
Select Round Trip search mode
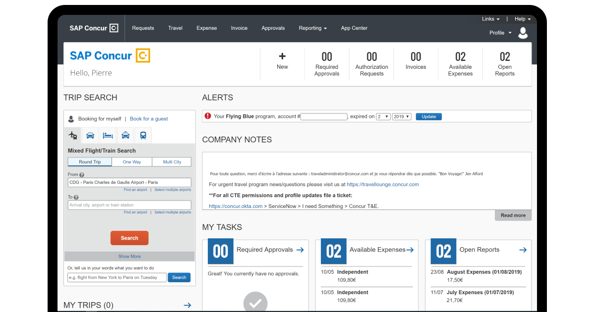pyautogui.click(x=89, y=161)
